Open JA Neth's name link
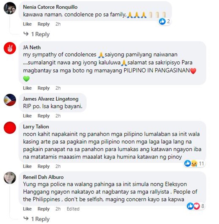Screen dimensions: 219x224 (x=32, y=47)
